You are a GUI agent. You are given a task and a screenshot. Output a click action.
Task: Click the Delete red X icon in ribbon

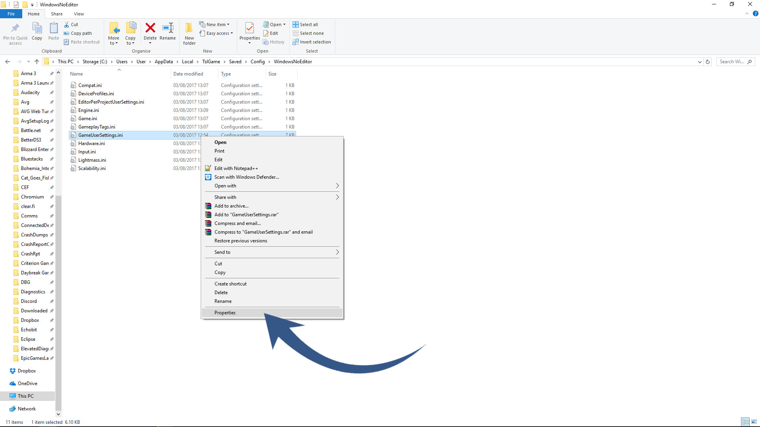coord(150,28)
